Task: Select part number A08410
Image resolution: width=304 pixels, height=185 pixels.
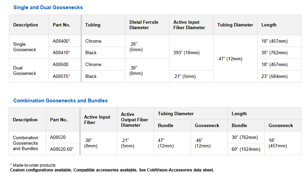Action: pyautogui.click(x=60, y=53)
